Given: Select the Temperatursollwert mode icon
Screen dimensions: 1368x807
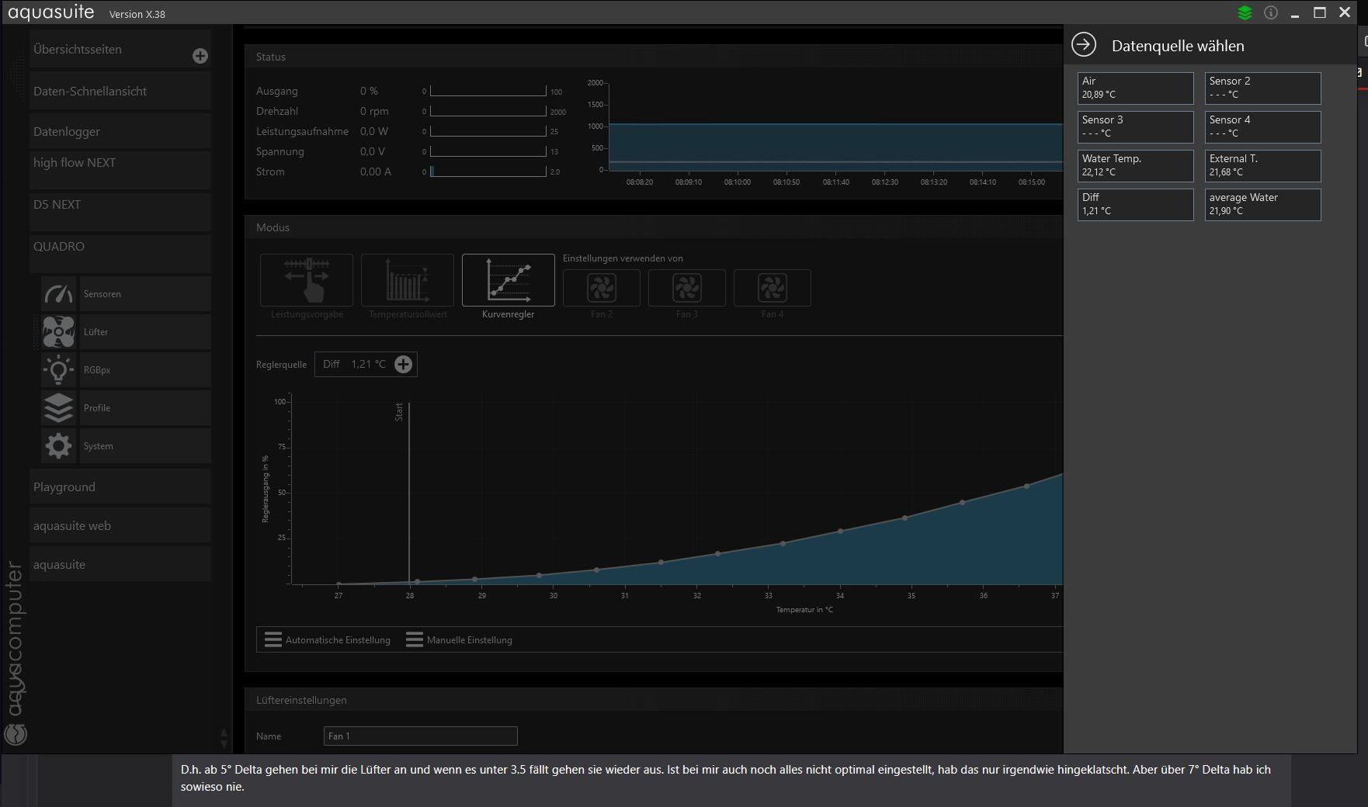Looking at the screenshot, I should [x=408, y=280].
